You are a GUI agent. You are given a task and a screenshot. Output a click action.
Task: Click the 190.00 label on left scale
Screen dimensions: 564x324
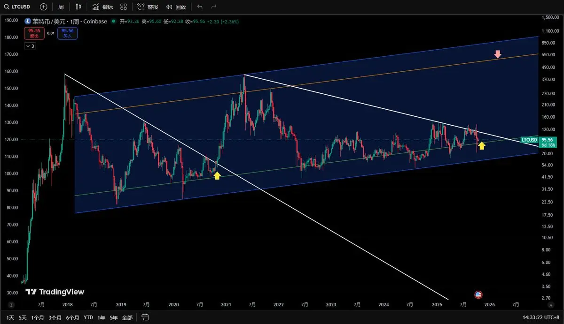point(12,21)
